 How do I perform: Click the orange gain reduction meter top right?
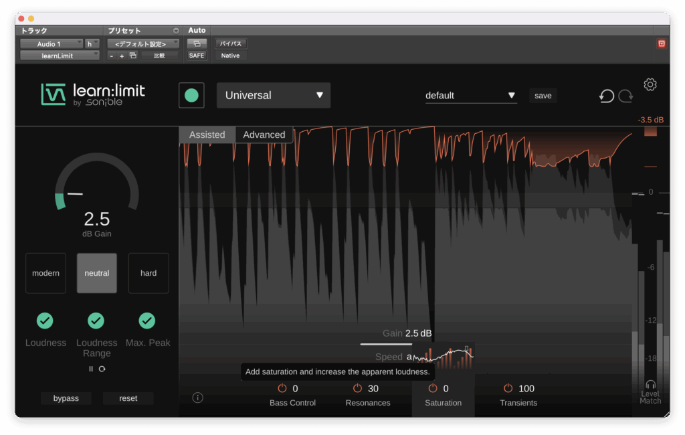(x=650, y=131)
